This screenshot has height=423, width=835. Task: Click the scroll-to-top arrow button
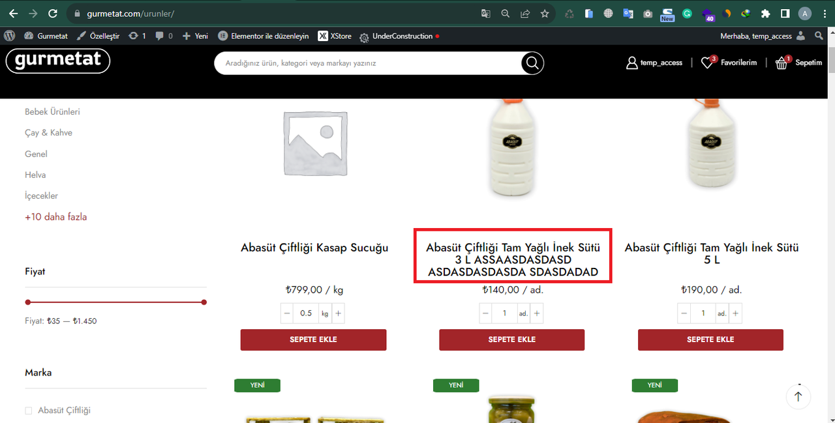point(798,396)
